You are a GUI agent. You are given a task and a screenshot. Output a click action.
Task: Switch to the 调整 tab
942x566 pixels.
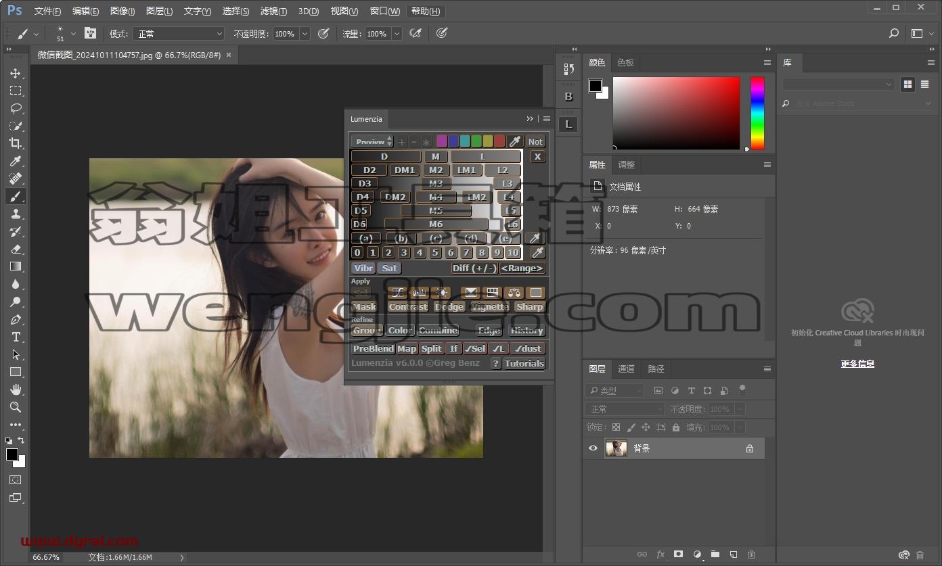point(627,164)
